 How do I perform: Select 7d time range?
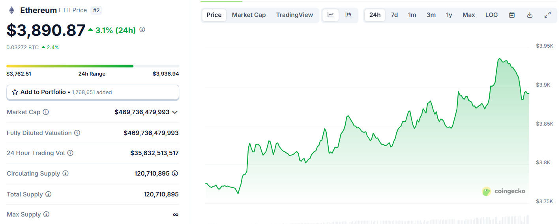pos(394,15)
